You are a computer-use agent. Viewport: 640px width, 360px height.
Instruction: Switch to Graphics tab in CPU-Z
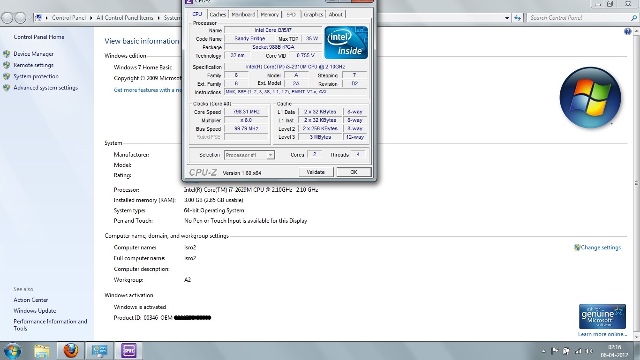(x=314, y=15)
